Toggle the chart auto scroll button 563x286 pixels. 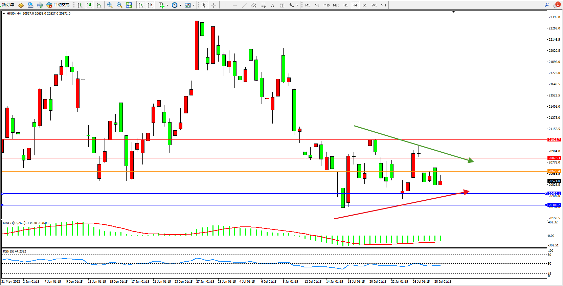141,5
